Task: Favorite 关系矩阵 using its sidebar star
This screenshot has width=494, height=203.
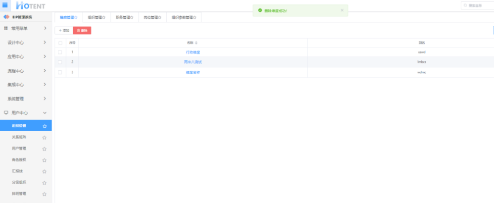Action: [45, 137]
